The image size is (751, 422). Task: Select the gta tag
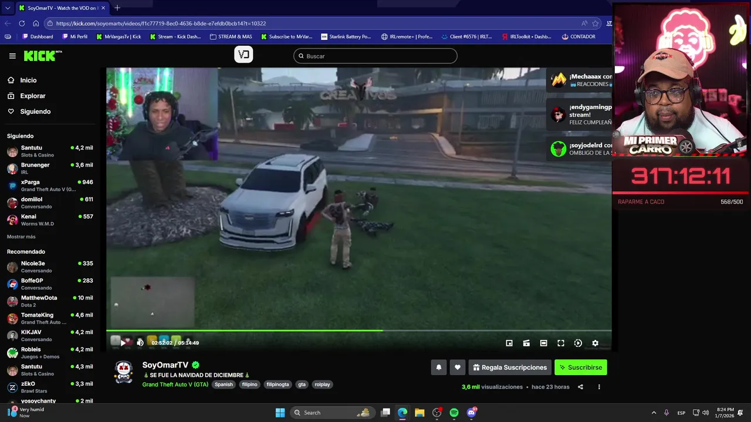click(x=302, y=384)
